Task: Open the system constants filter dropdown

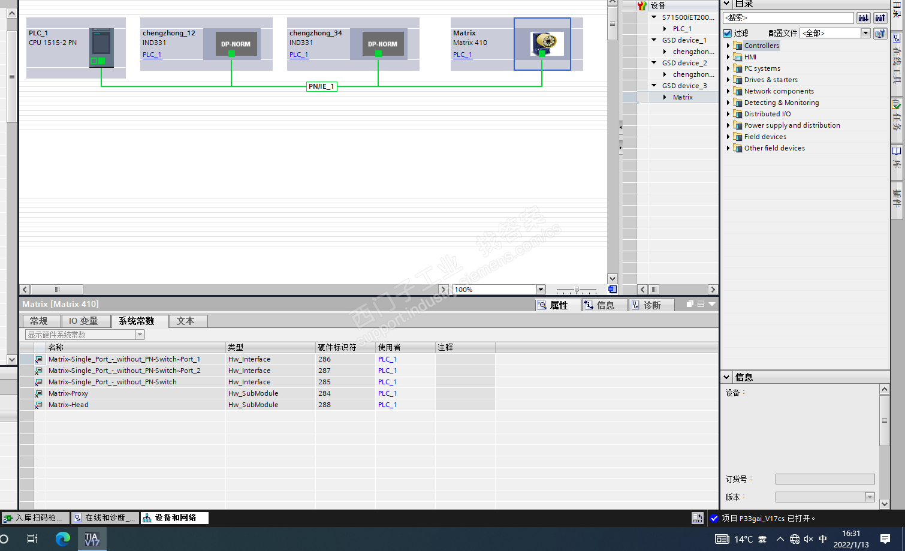Action: [x=140, y=335]
